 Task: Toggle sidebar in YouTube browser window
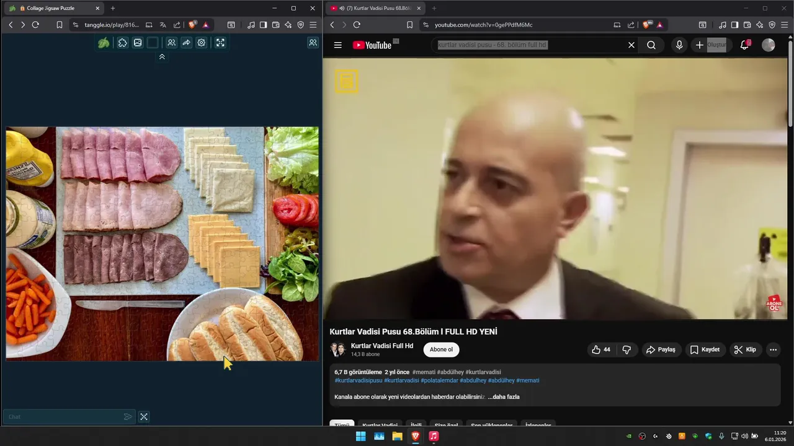[734, 25]
